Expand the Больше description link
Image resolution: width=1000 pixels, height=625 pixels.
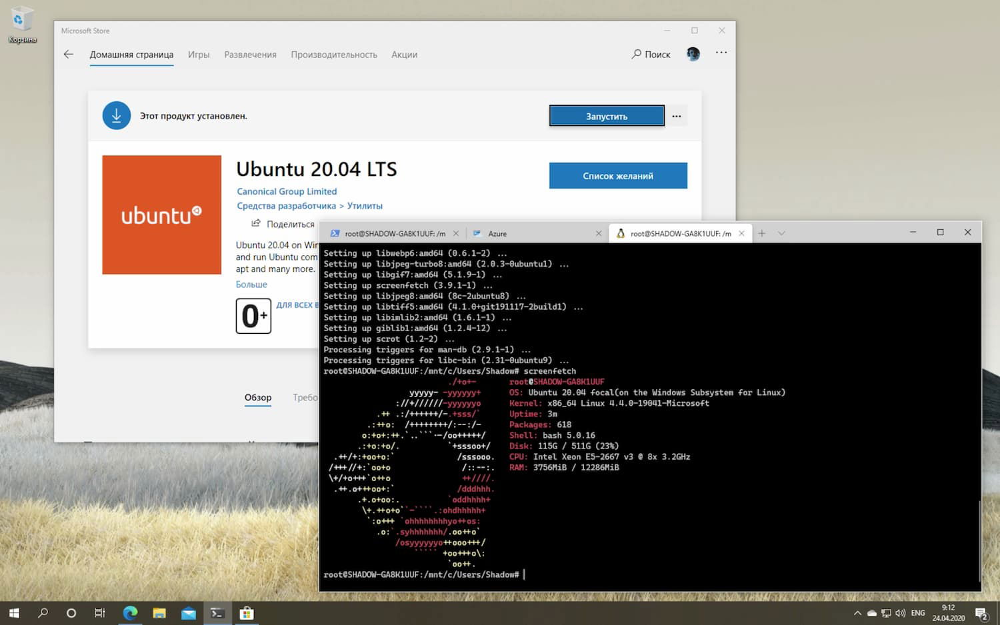(x=251, y=284)
